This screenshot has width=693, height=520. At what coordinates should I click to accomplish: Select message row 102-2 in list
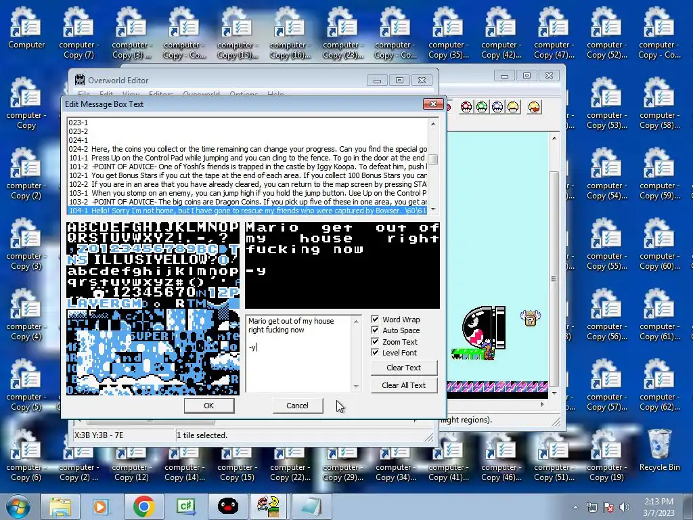248,184
